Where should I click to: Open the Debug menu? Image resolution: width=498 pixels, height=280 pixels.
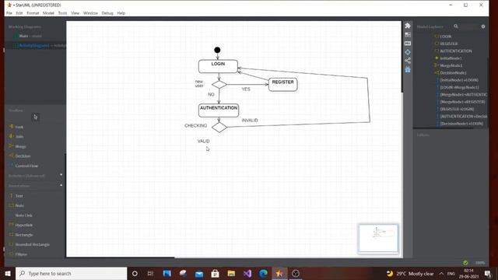107,13
